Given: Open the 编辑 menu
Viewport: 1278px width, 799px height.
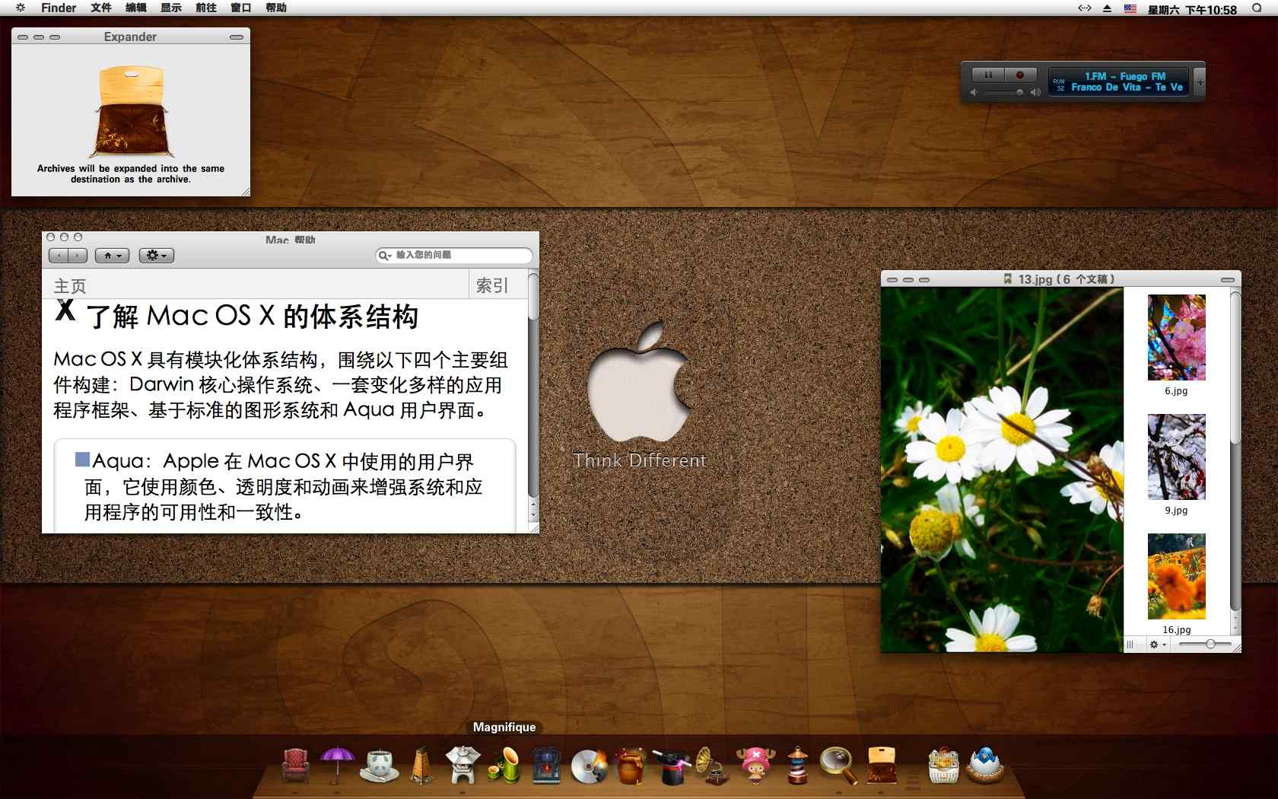Looking at the screenshot, I should click(135, 8).
